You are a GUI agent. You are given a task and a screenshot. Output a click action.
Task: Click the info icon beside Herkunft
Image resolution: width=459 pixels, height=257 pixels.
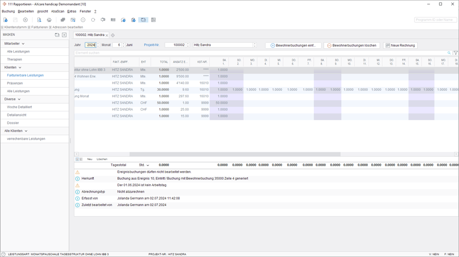[77, 179]
